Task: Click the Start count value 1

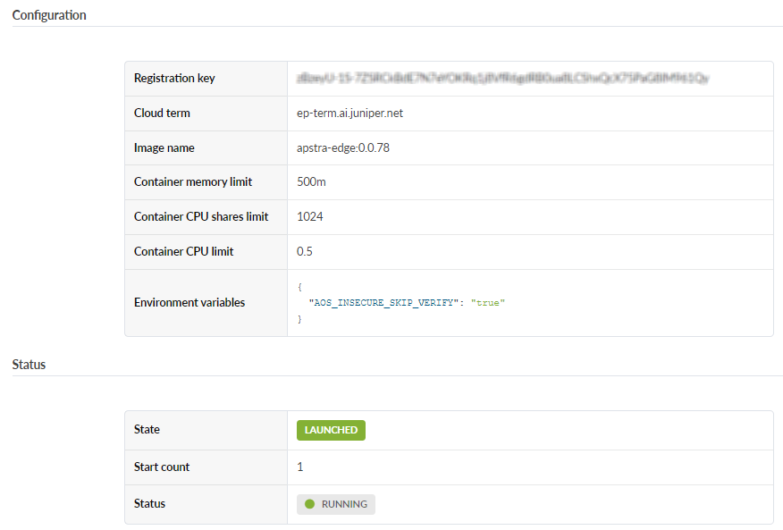Action: [300, 467]
